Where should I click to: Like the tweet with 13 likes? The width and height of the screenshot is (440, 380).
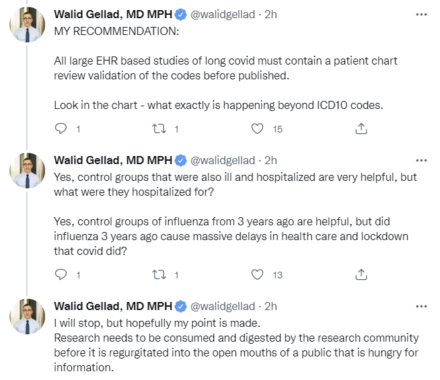257,274
